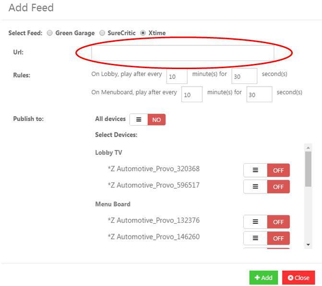
Task: Click the Lobby TV group heading
Action: pos(108,153)
